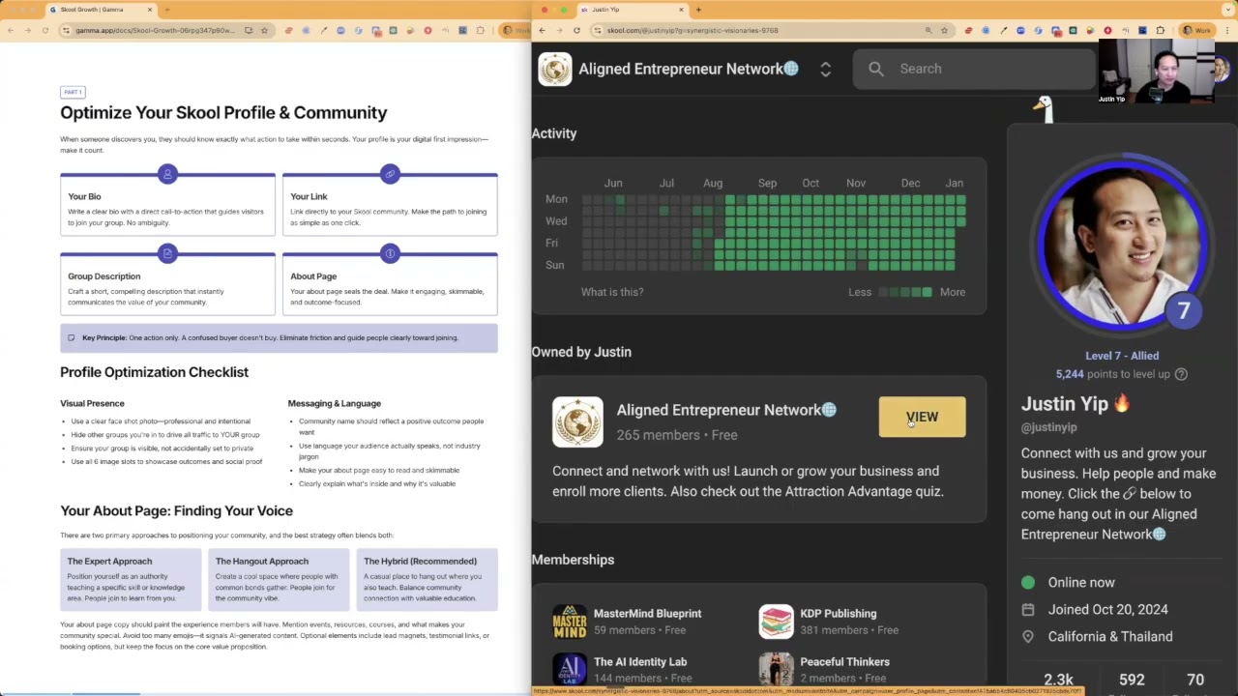
Task: Click the Your Link card icon
Action: [x=390, y=174]
